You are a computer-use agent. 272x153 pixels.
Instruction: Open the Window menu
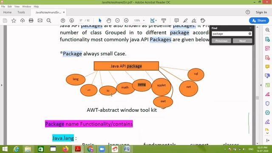tap(26, 6)
